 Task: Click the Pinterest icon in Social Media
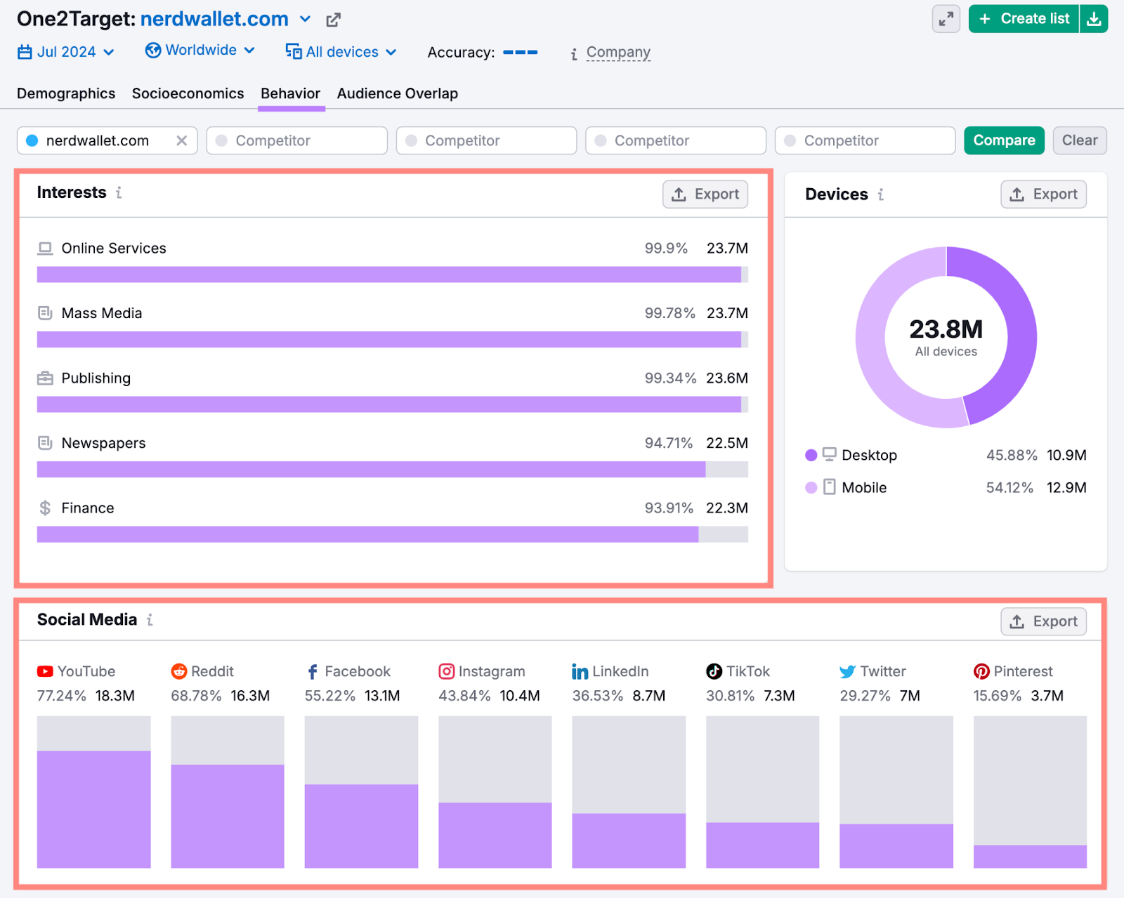981,671
